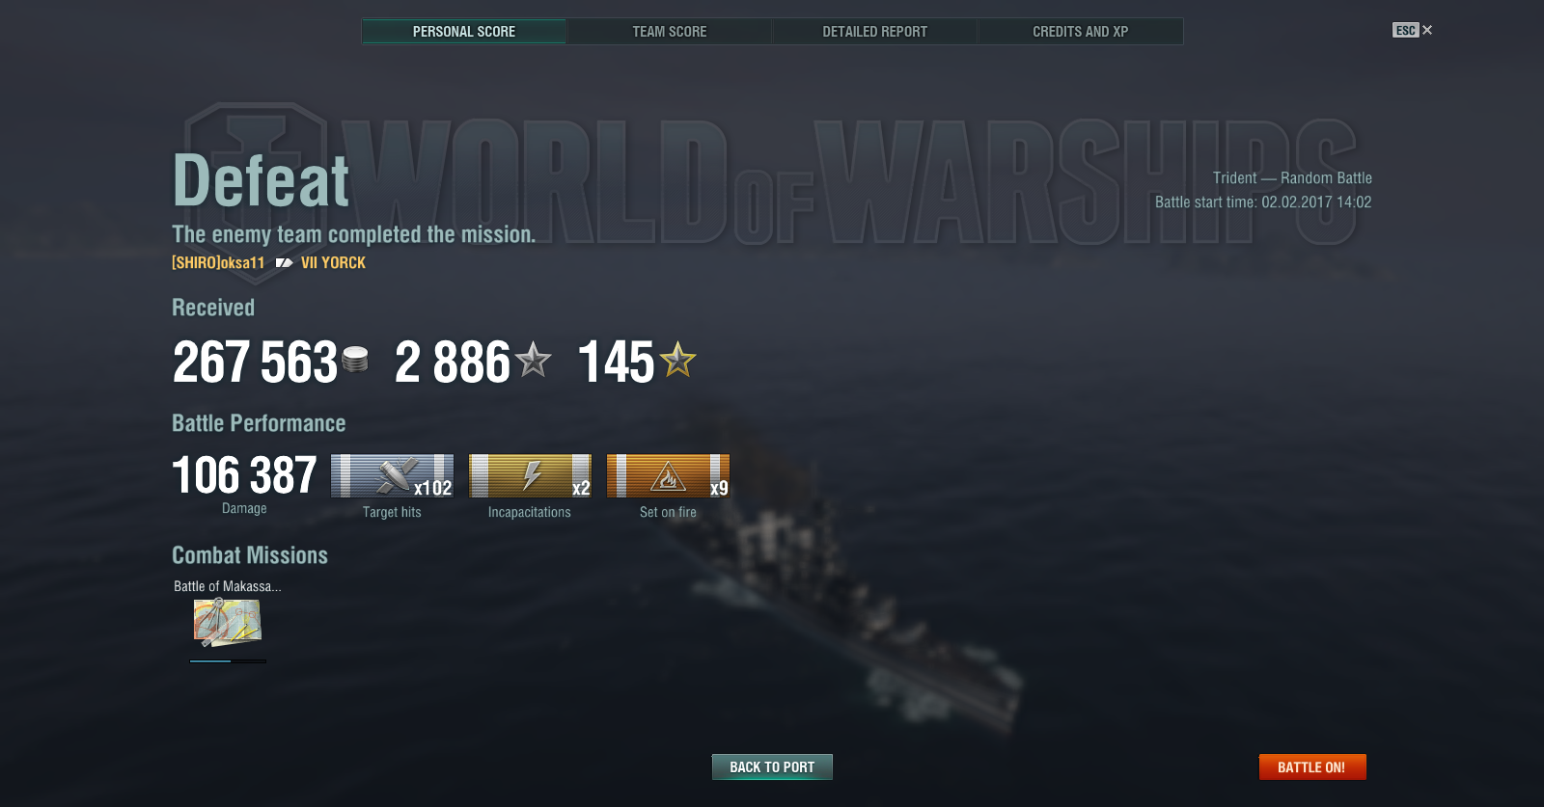Select the Personal Score tab
Image resolution: width=1544 pixels, height=807 pixels.
tap(464, 31)
